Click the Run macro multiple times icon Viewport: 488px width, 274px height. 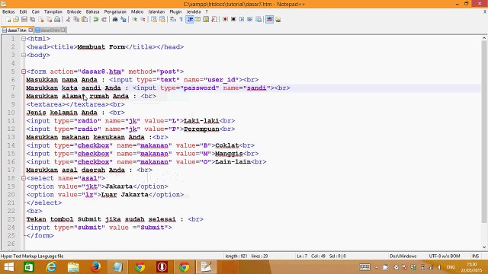coord(249,19)
